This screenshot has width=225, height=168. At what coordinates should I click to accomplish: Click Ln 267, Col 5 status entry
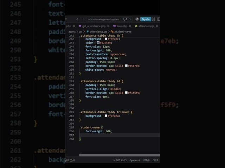coord(120,160)
